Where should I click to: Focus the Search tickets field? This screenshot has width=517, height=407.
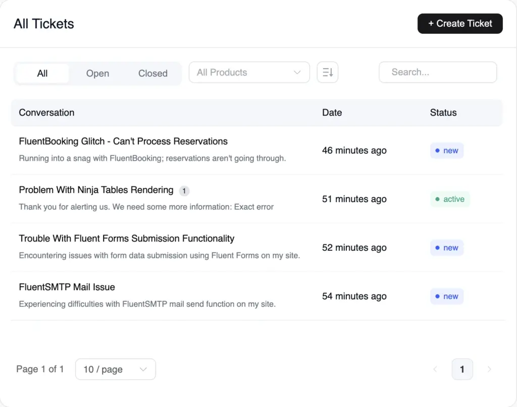(x=438, y=72)
